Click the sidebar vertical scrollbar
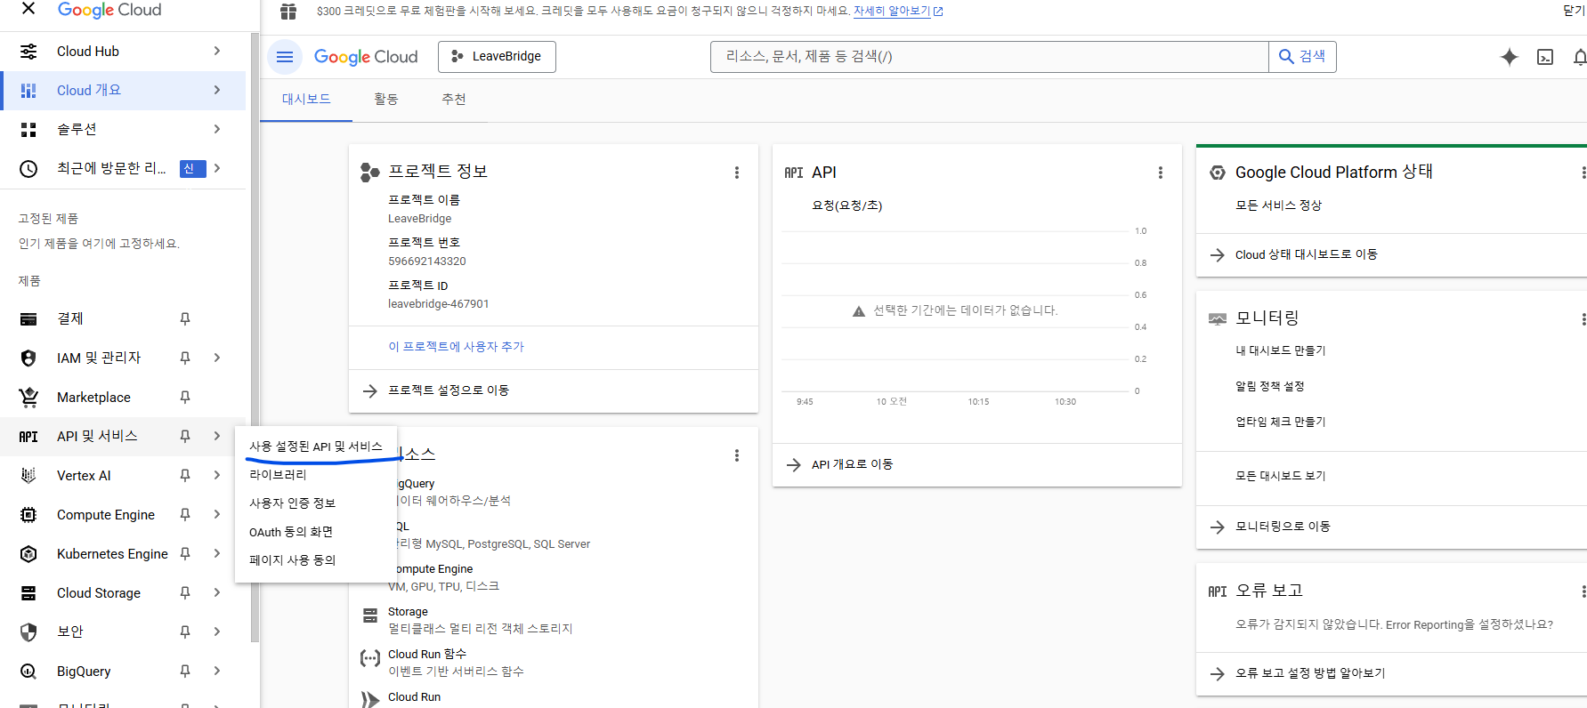The height and width of the screenshot is (708, 1587). (255, 338)
